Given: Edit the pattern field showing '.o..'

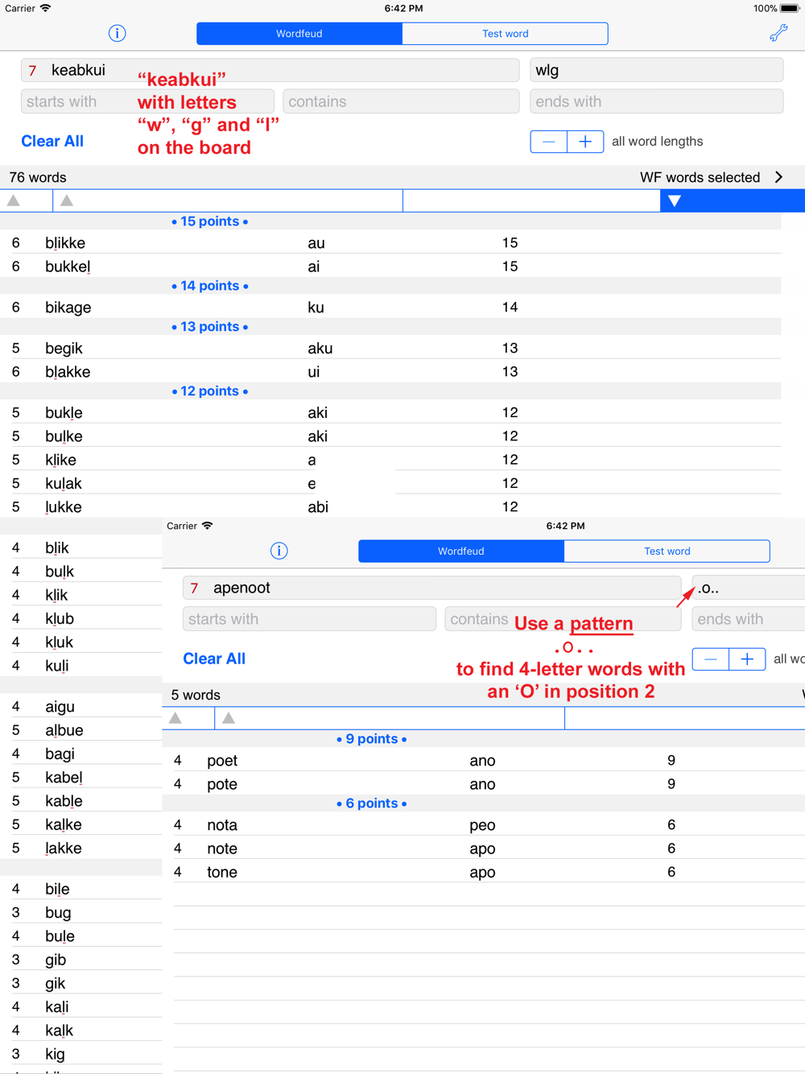Looking at the screenshot, I should pyautogui.click(x=748, y=588).
